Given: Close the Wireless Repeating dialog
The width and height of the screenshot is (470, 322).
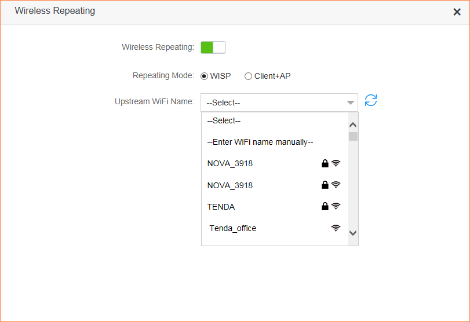Looking at the screenshot, I should 457,12.
